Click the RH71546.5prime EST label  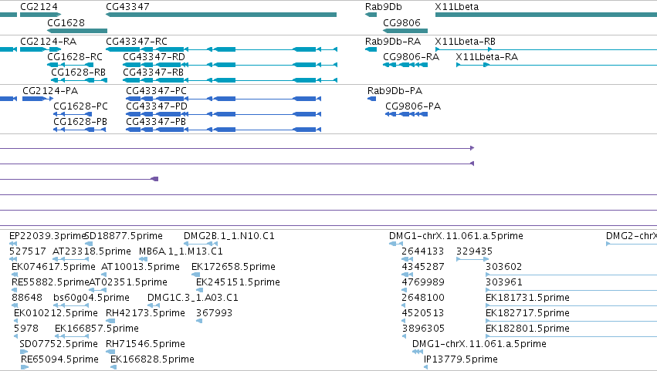(x=145, y=344)
